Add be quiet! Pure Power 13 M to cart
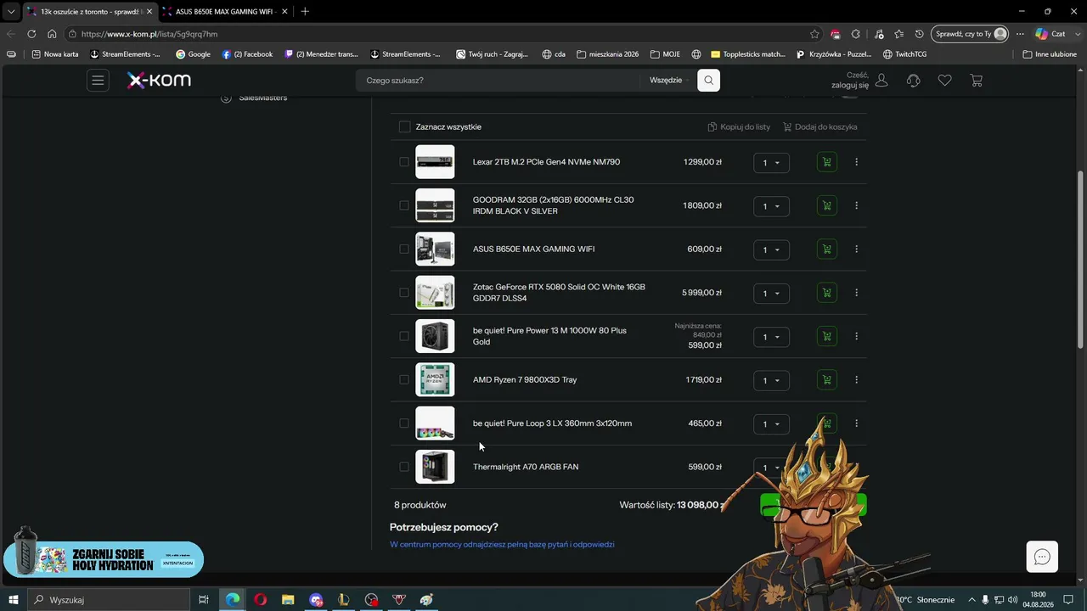The image size is (1087, 611). click(826, 336)
